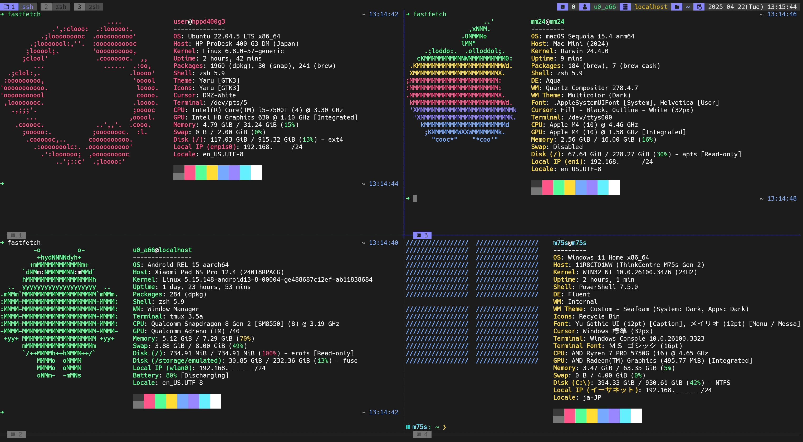Click the Kernel: Linux 6.8.0-57-generic line
803x442 pixels.
point(228,51)
